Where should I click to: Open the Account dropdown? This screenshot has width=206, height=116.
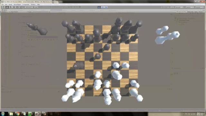click(x=179, y=7)
